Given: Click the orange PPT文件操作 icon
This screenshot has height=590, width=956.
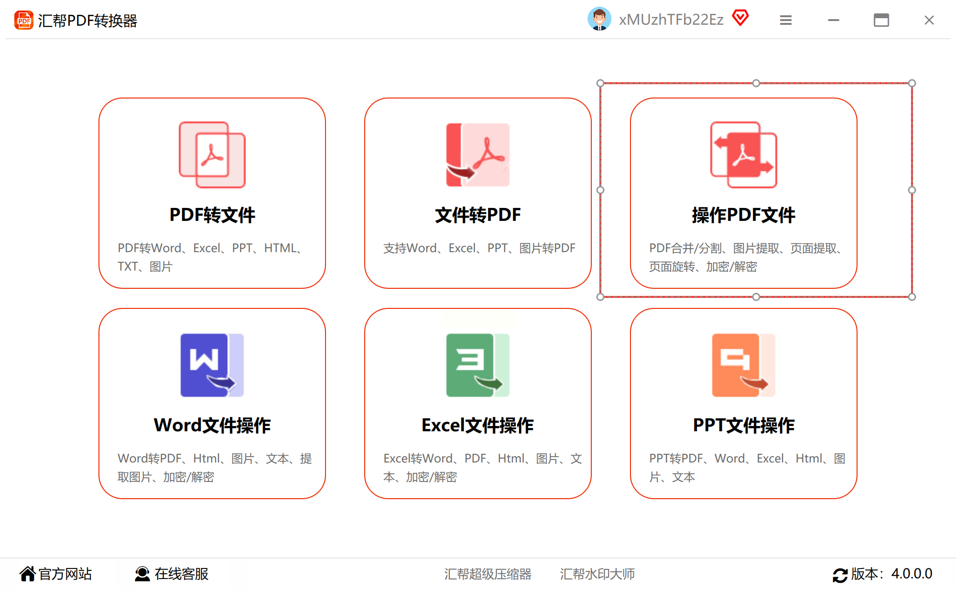Looking at the screenshot, I should point(743,365).
